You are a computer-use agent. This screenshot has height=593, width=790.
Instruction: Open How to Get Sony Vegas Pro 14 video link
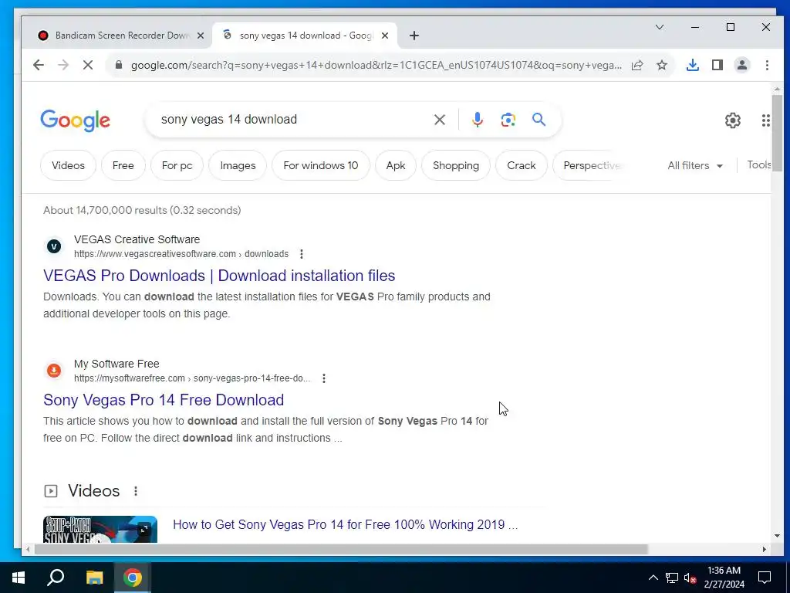tap(345, 524)
